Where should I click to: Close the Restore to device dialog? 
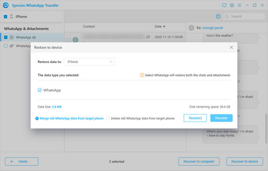(x=231, y=47)
